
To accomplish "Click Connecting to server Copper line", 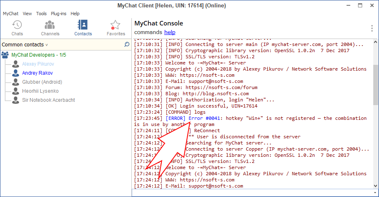I will pos(252,149).
